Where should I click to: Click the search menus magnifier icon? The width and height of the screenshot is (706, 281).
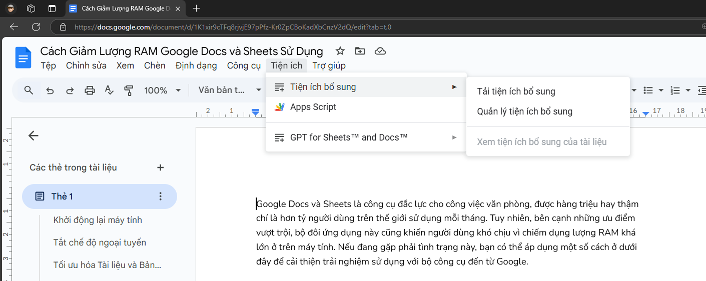[29, 90]
